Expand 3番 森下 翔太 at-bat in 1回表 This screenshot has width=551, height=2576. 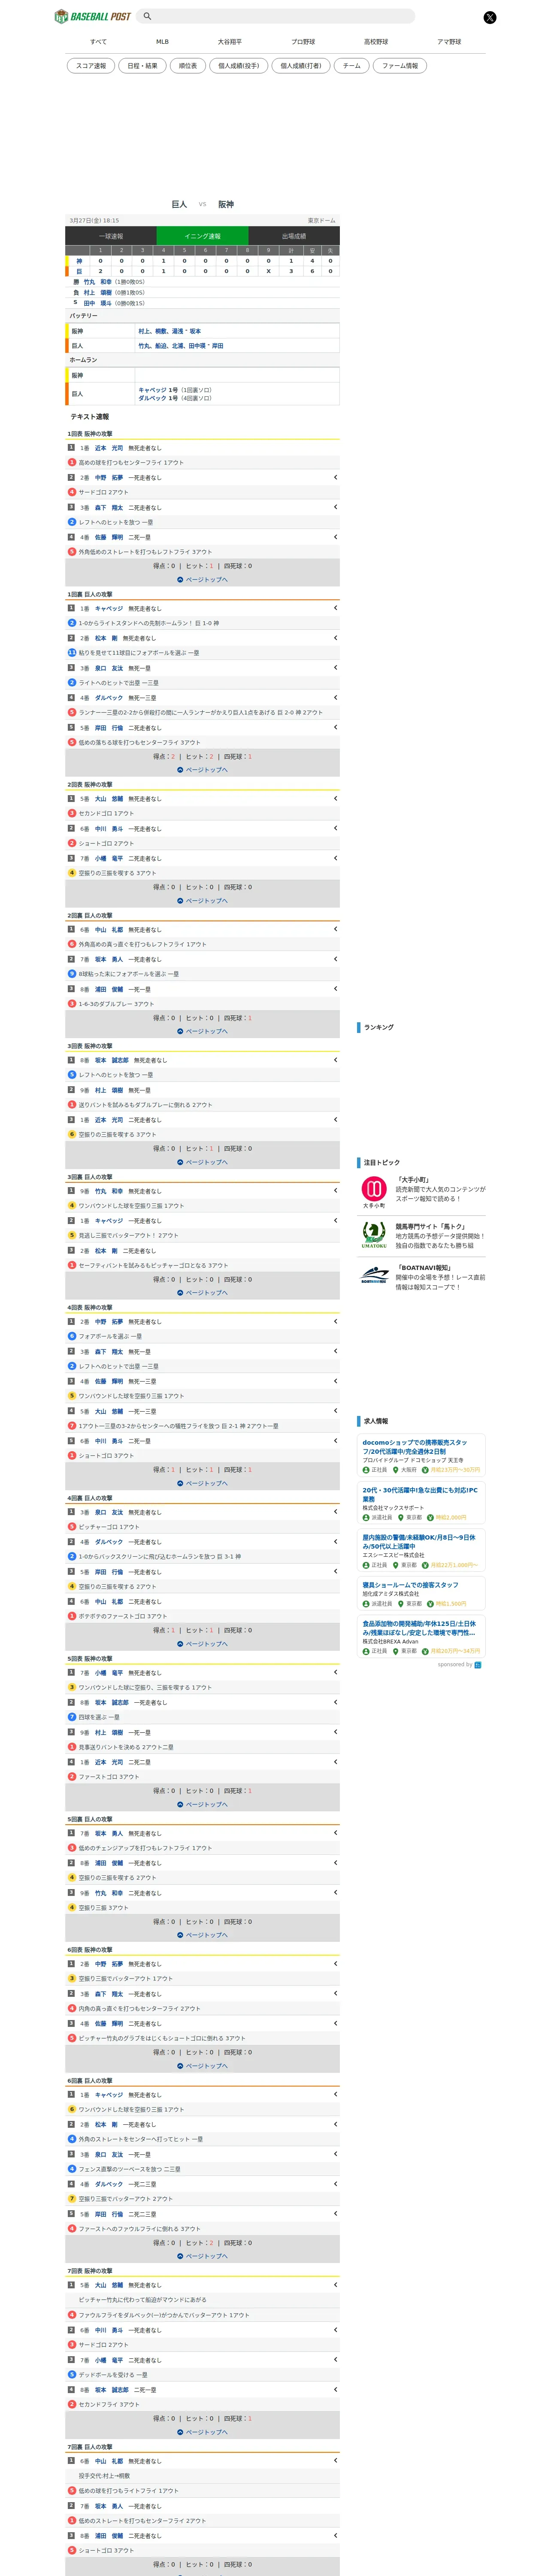point(335,507)
